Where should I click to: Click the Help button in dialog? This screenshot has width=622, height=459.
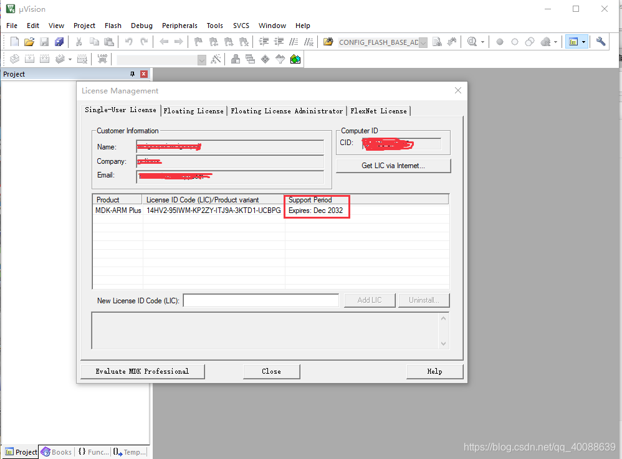click(435, 371)
